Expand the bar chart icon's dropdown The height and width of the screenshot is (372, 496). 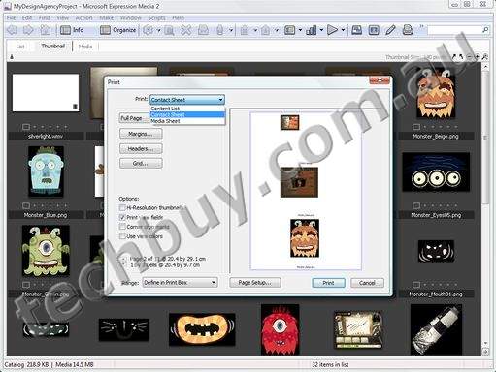(x=321, y=30)
